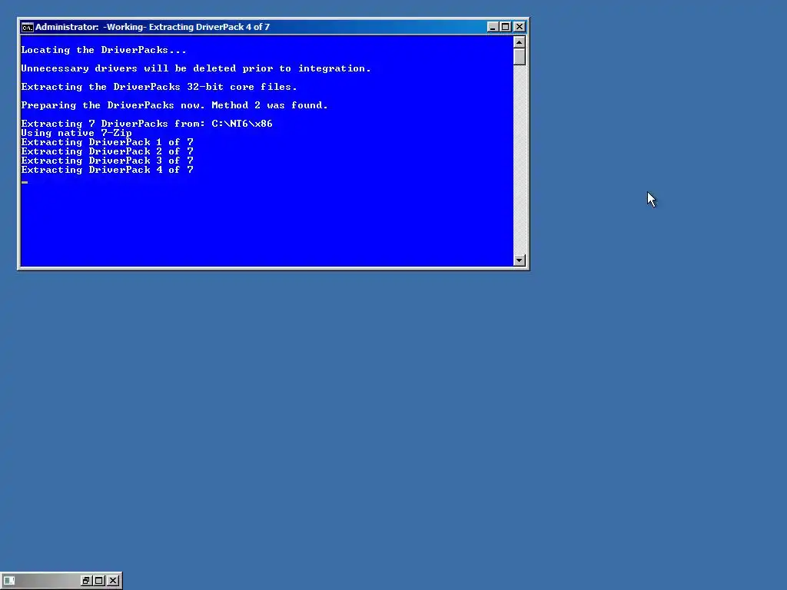Viewport: 787px width, 590px height.
Task: Click the console scrollbar up arrow
Action: pyautogui.click(x=520, y=42)
